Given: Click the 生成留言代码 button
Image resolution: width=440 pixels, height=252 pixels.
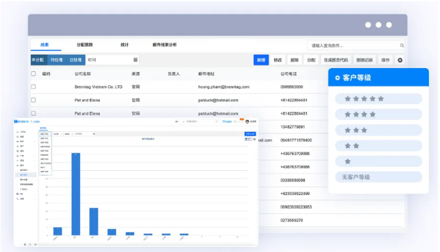Looking at the screenshot, I should tap(336, 60).
